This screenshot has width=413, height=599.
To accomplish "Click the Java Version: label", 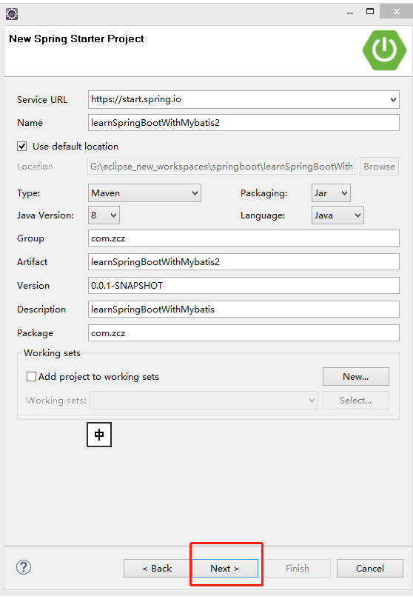I will [x=45, y=215].
